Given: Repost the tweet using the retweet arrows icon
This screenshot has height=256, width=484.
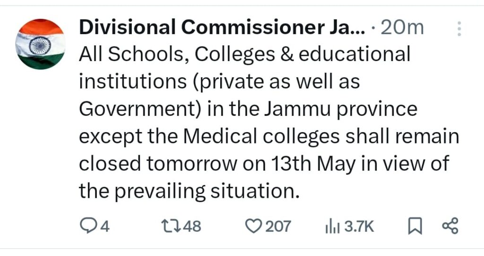Looking at the screenshot, I should pos(171,226).
